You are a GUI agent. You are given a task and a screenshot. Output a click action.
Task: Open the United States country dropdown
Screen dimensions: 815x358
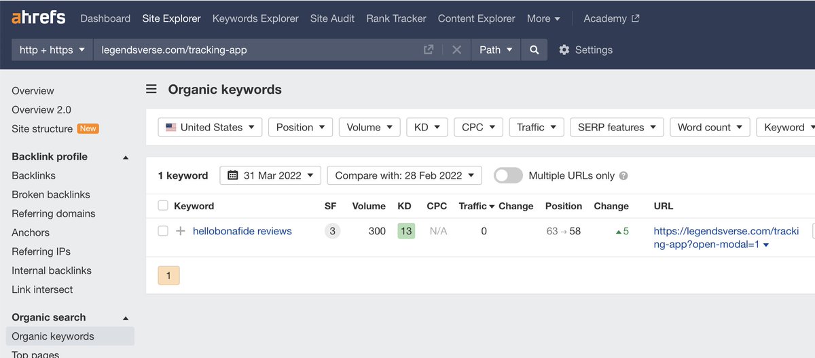pos(210,127)
